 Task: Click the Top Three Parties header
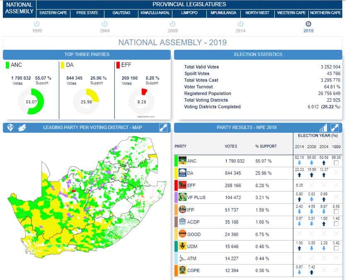[87, 54]
